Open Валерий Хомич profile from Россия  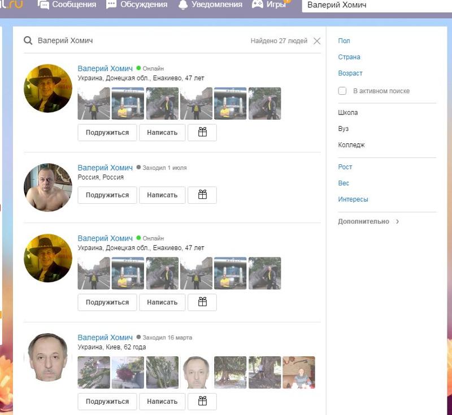[105, 168]
